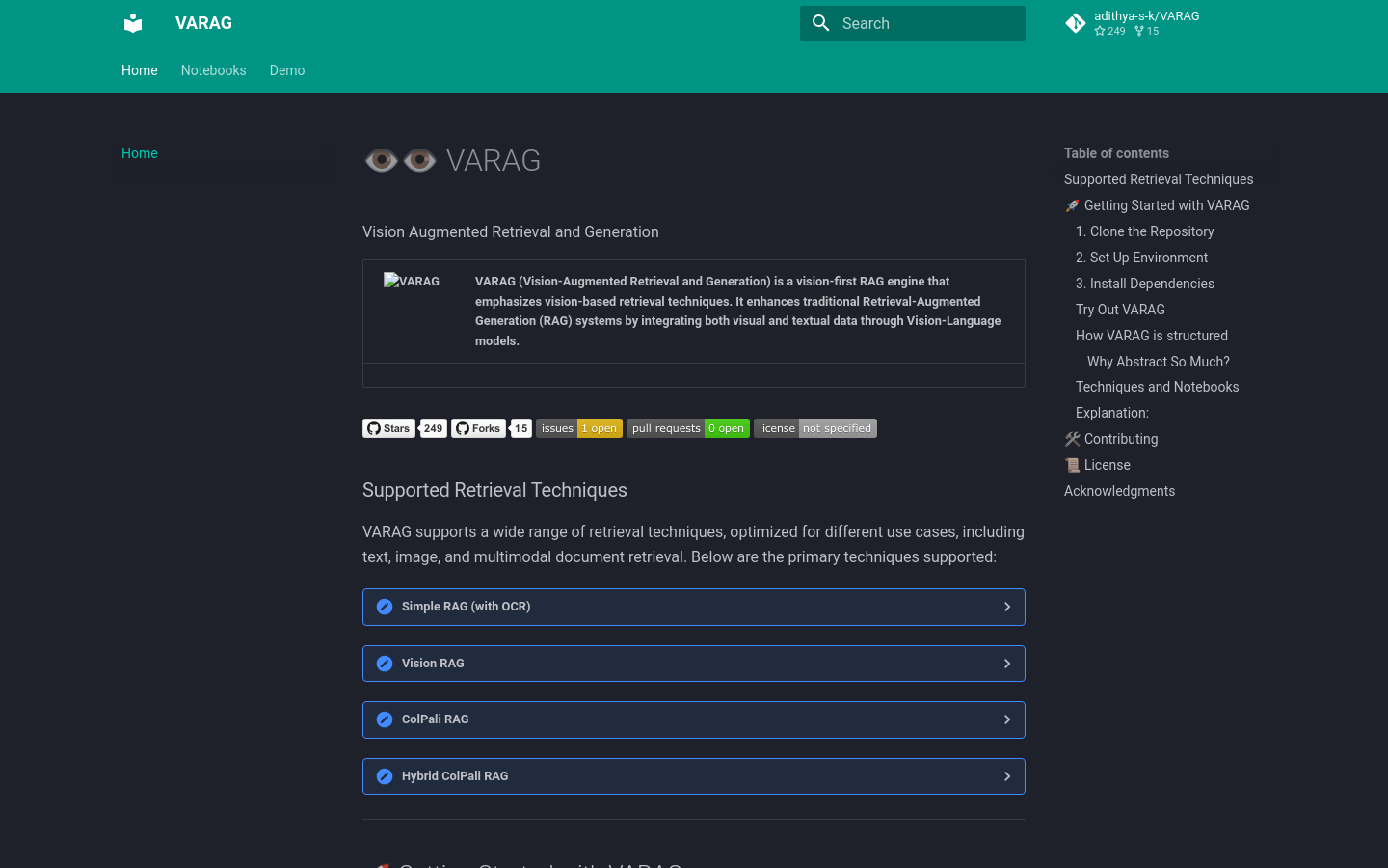This screenshot has width=1388, height=868.
Task: Open the adithya-s-k/VARAG git repository icon
Action: (1076, 23)
